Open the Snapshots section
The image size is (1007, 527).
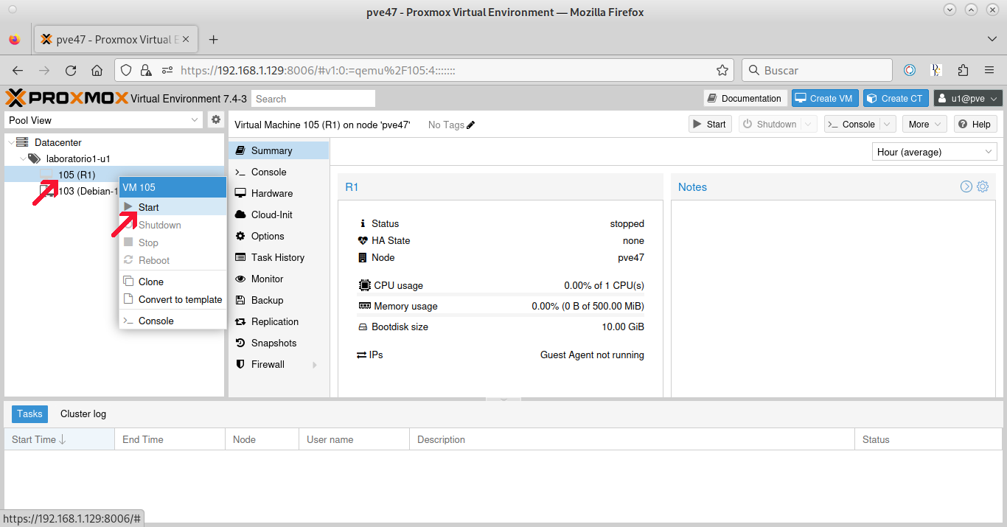tap(279, 343)
